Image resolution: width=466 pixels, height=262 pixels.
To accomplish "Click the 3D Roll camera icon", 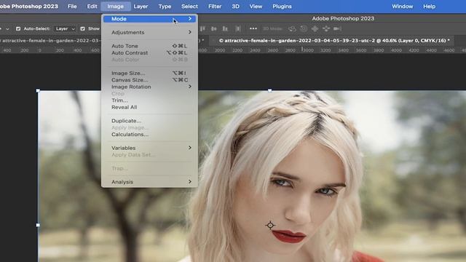I will 304,29.
